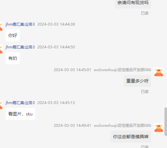Open jhm嘉汇美:业务3 name at 14:44:38
The height and width of the screenshot is (148, 167).
click(x=20, y=24)
